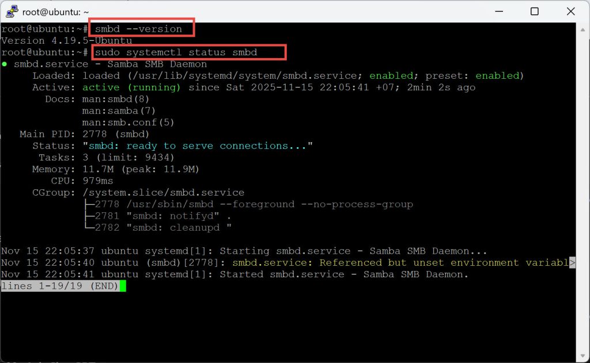590x363 pixels.
Task: Maximize the root@ubuntu terminal window
Action: click(534, 12)
